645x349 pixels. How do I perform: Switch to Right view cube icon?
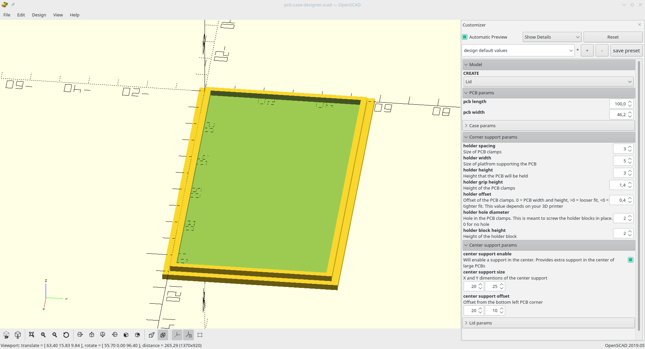pyautogui.click(x=80, y=335)
